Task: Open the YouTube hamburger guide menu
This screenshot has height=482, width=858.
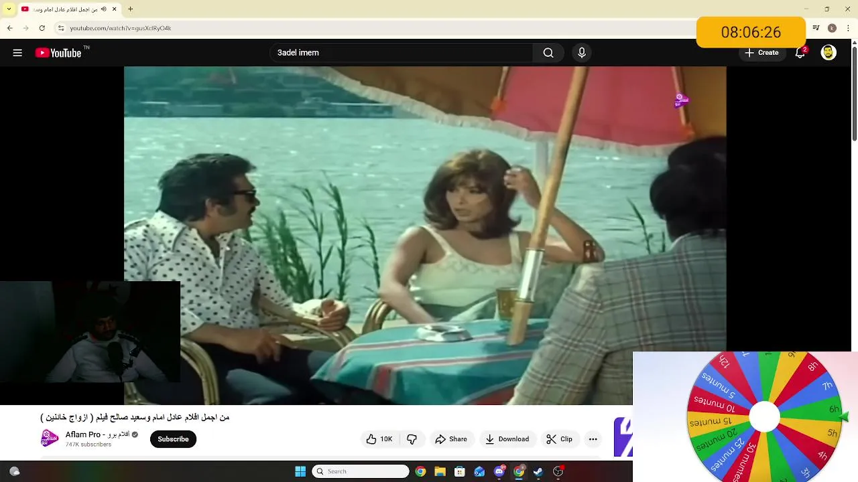Action: [x=17, y=53]
